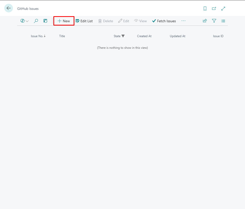Select the Created At column header

[144, 36]
